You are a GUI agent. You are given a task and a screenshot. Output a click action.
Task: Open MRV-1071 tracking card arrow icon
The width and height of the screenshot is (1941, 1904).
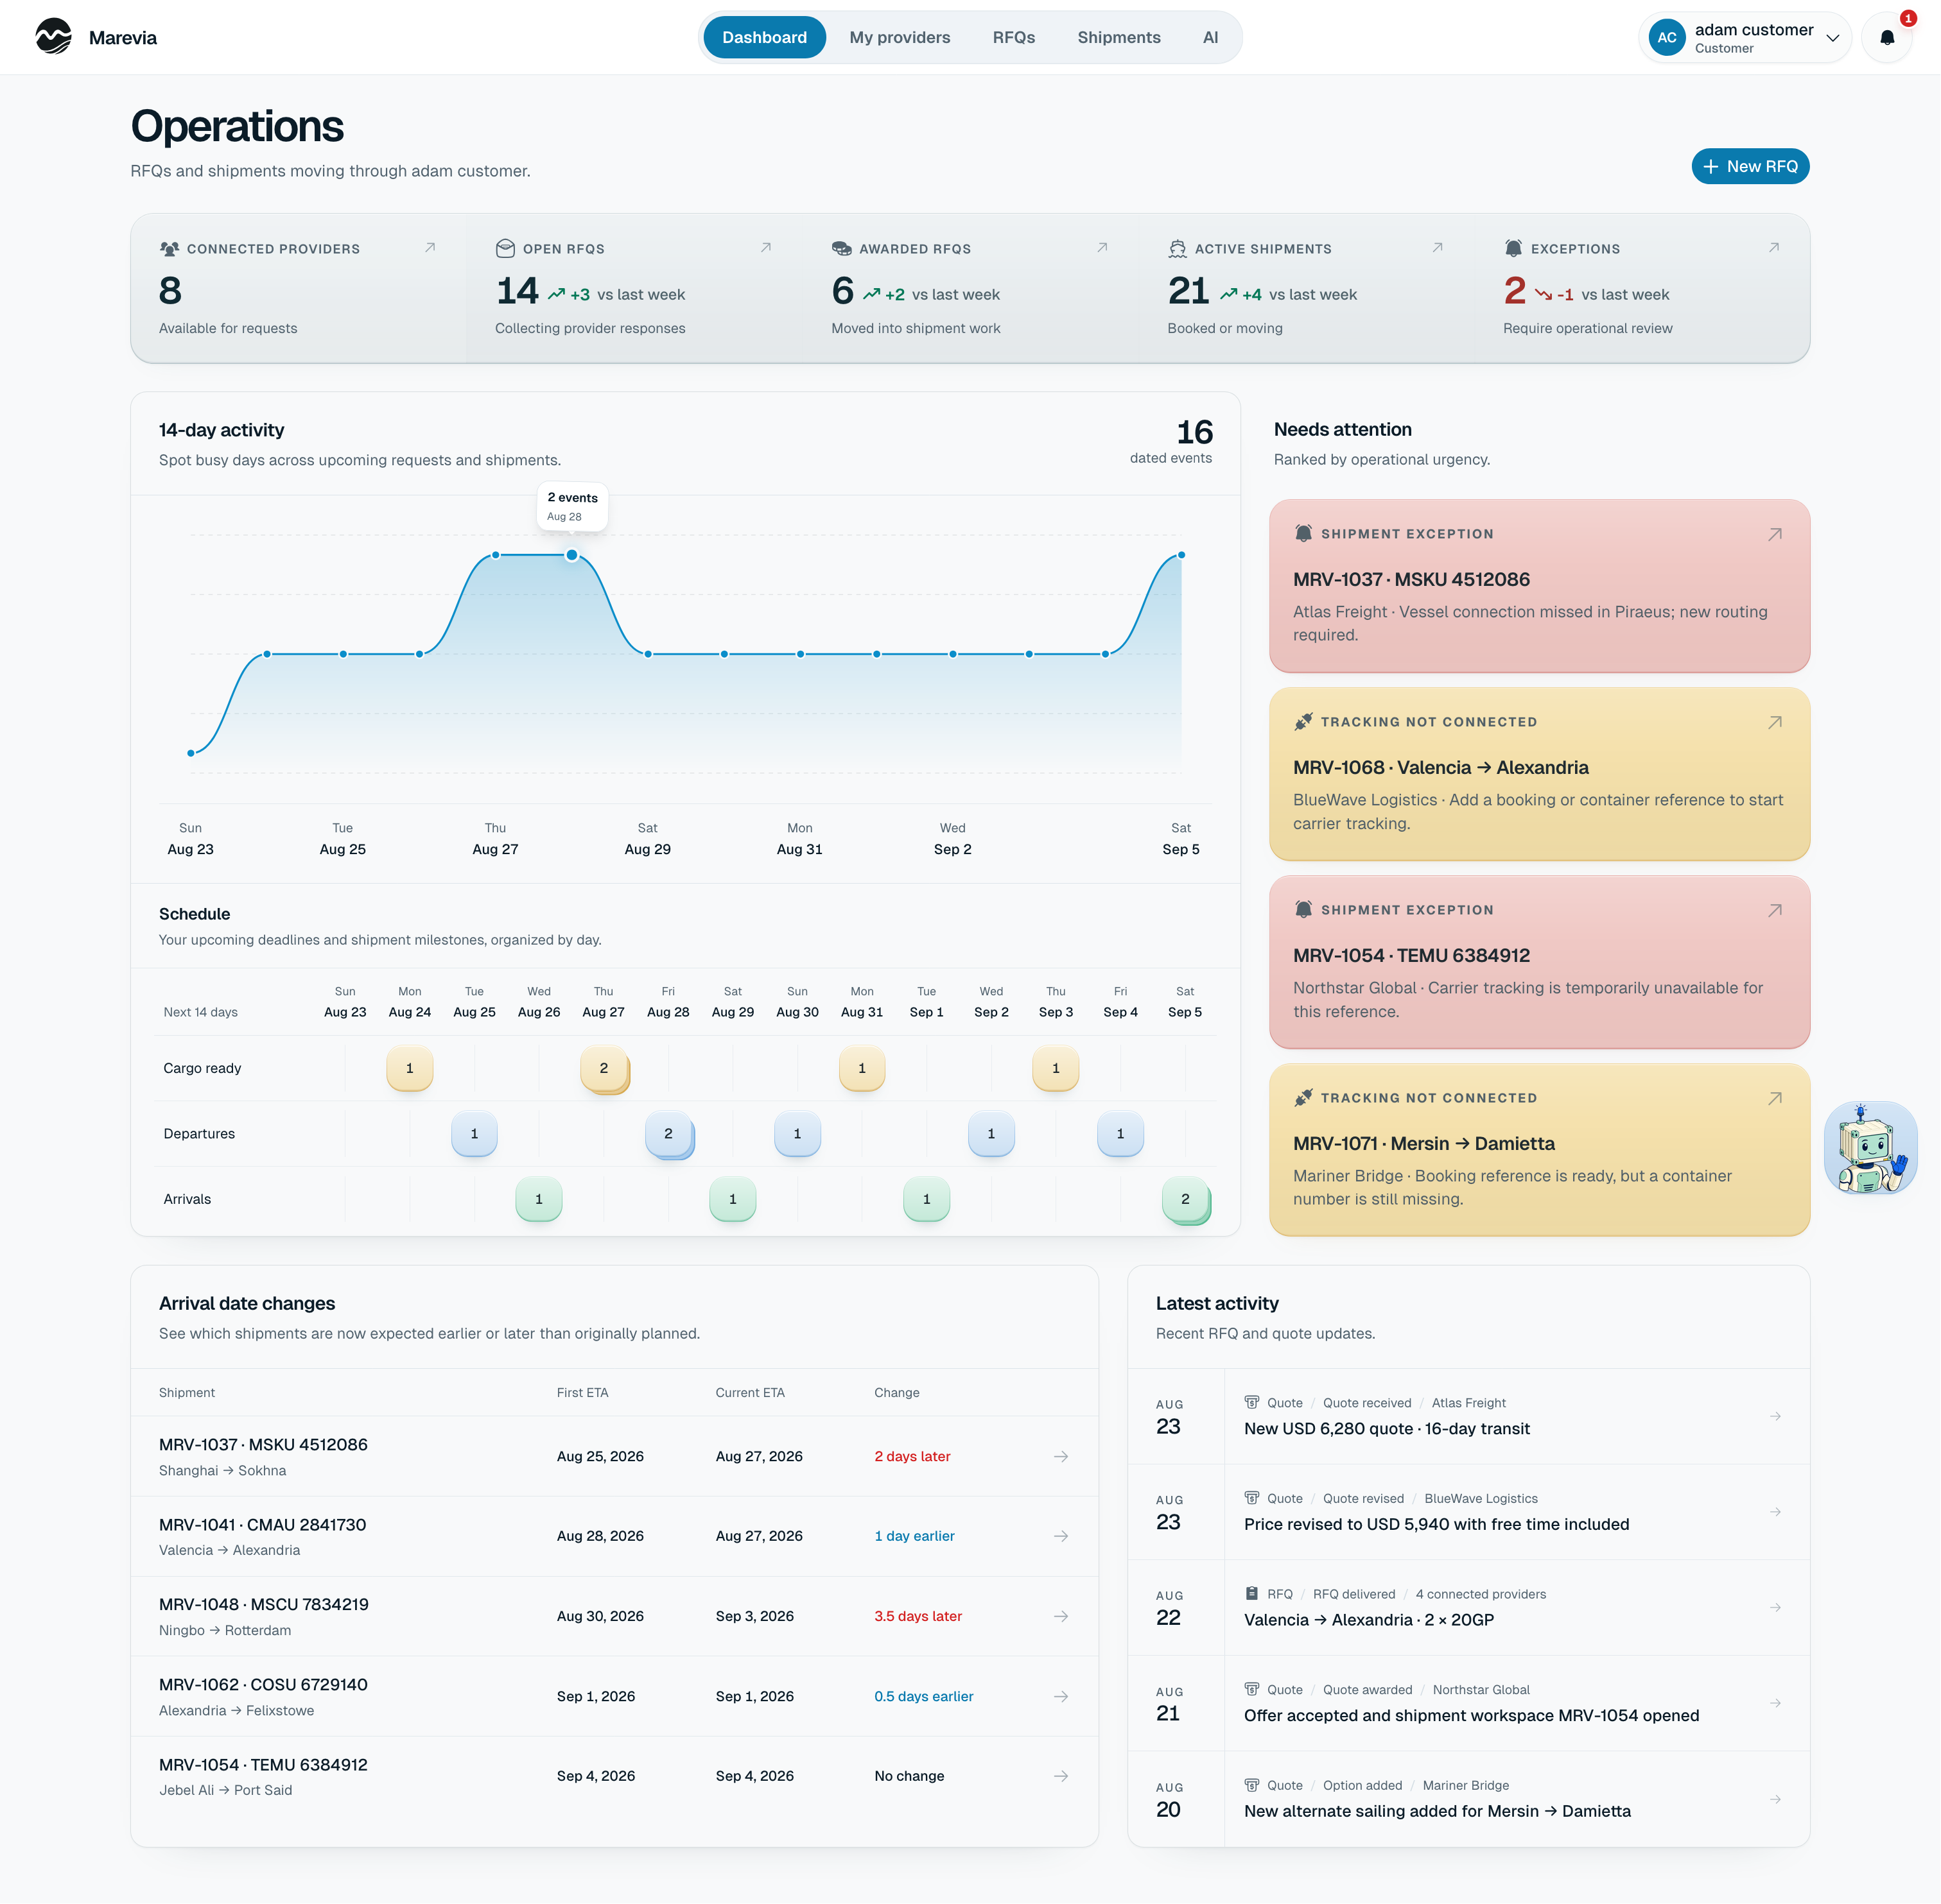pos(1775,1098)
